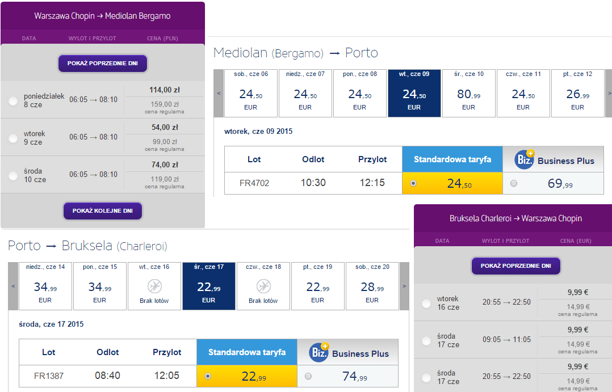Select the wtorek 9 cze Warsaw flight radio
The width and height of the screenshot is (612, 392).
(13, 138)
